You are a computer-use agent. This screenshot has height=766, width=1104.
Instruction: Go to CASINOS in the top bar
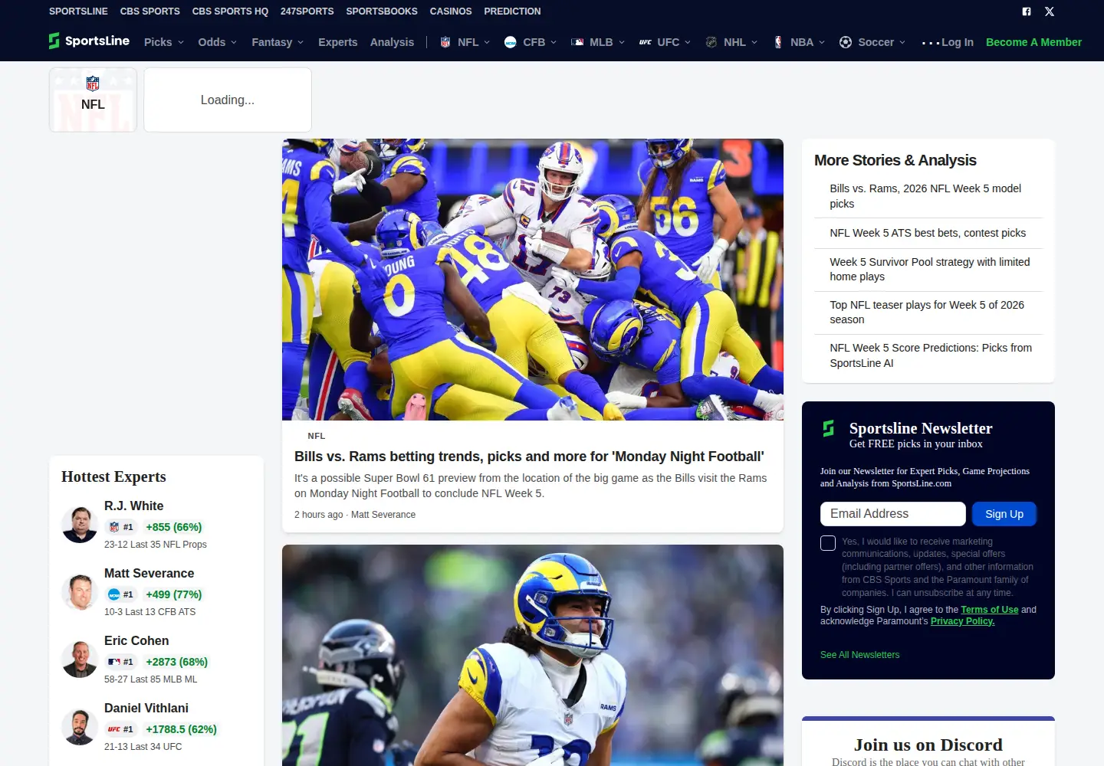451,11
